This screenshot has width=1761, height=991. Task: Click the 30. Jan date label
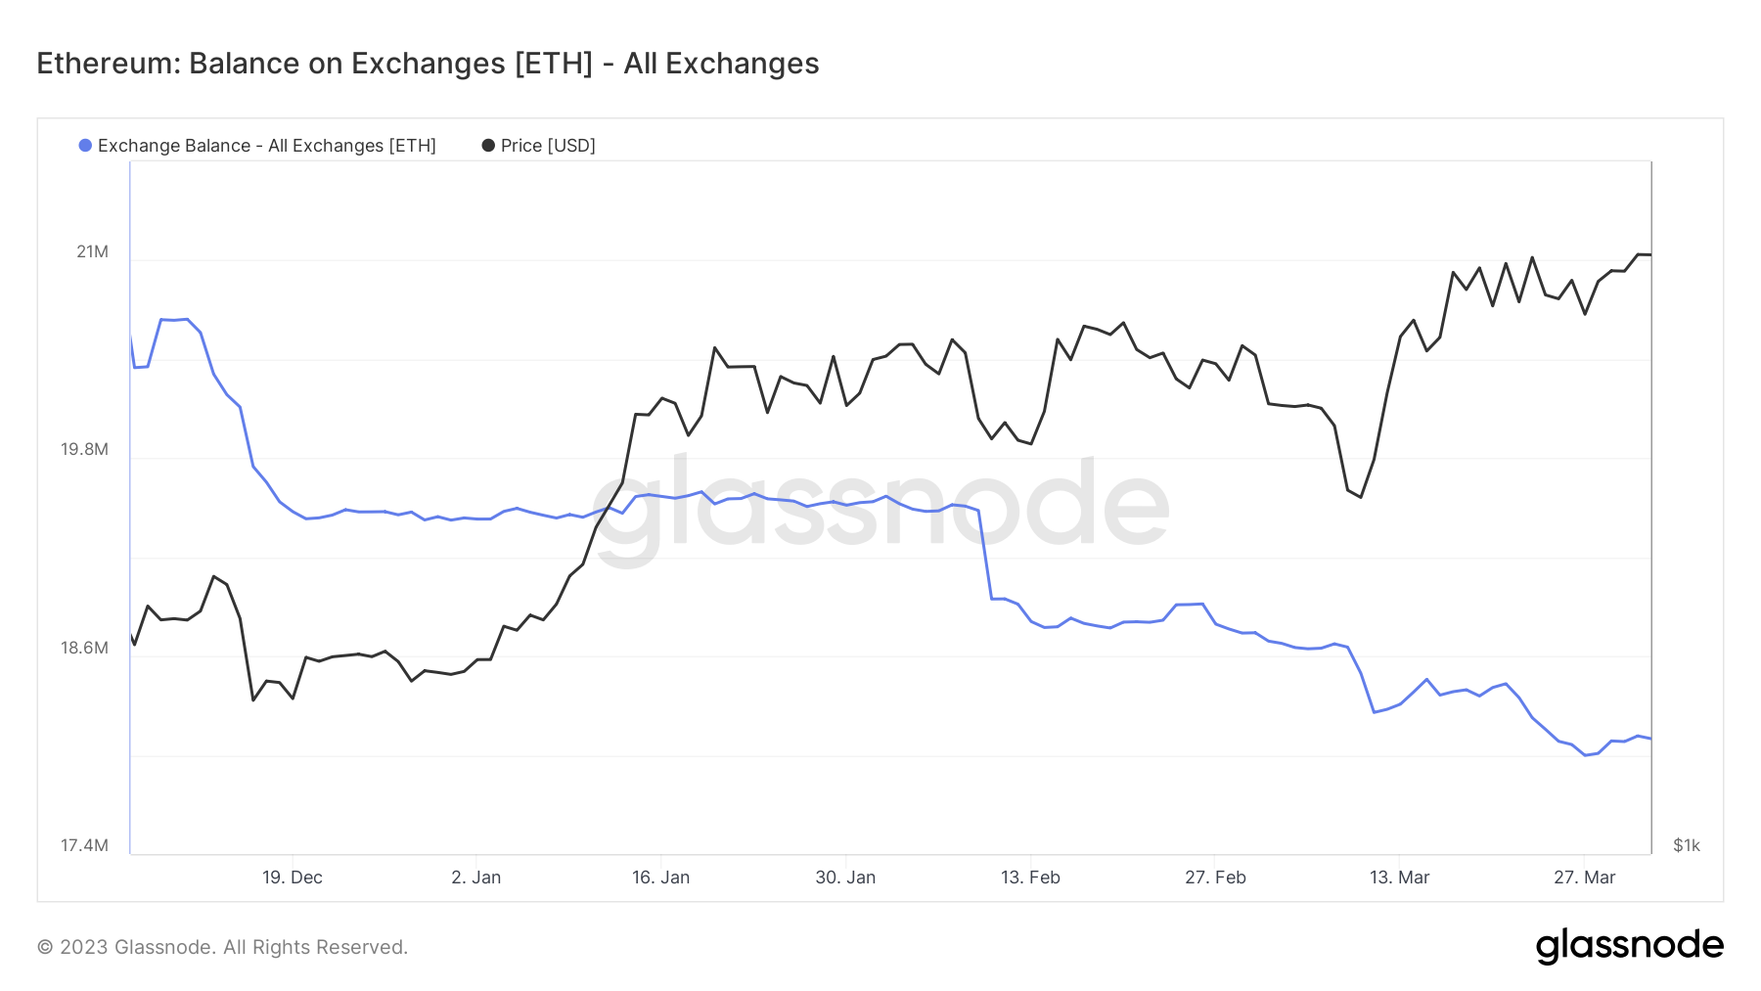845,878
